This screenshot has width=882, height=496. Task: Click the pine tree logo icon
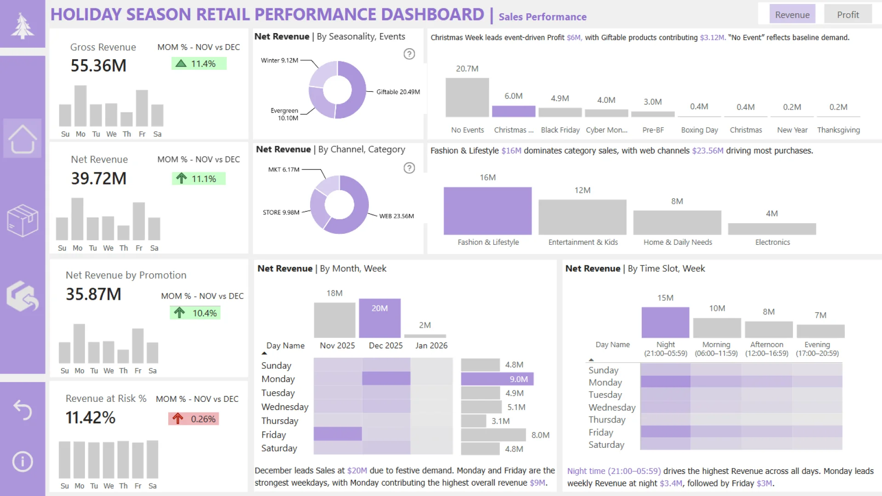[x=22, y=25]
